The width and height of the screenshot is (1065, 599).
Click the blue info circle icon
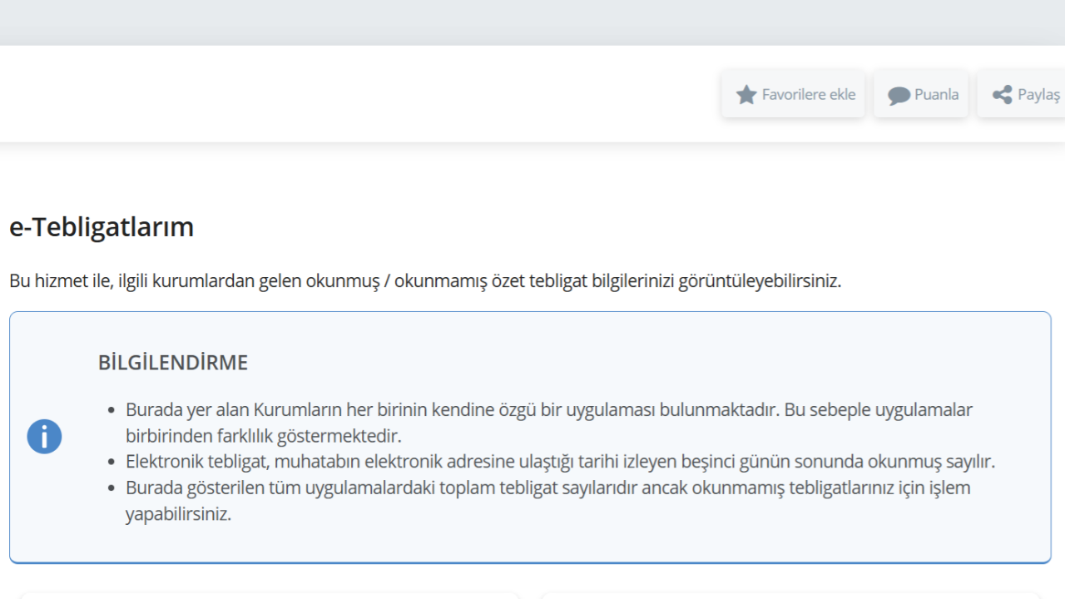(44, 437)
